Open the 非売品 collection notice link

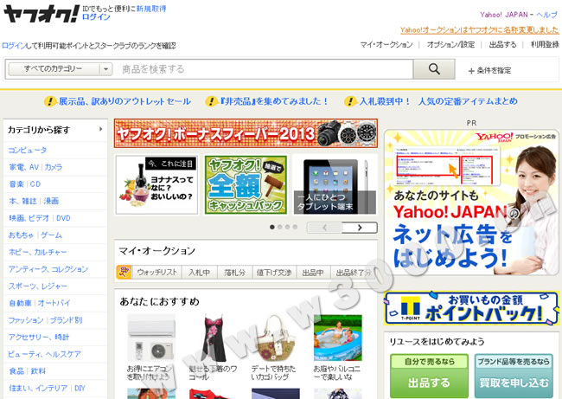pos(274,101)
